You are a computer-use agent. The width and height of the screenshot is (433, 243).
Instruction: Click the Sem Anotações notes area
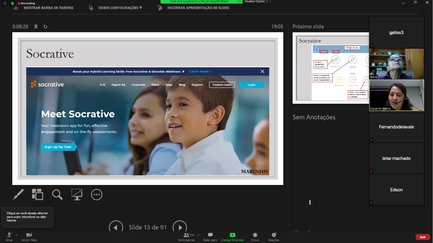(315, 117)
